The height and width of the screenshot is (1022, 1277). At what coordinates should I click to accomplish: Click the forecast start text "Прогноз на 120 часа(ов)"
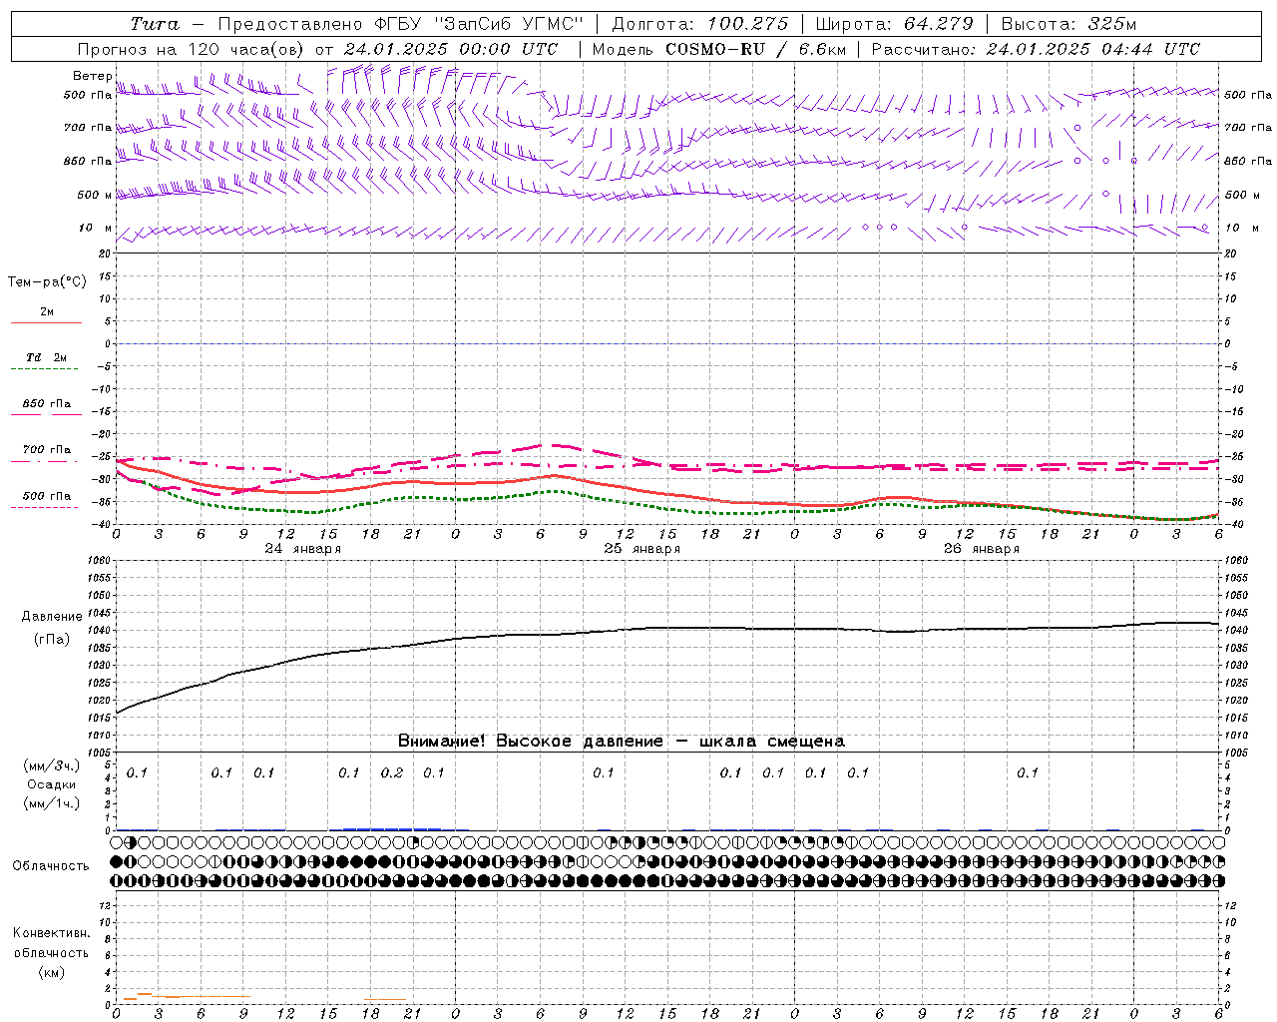193,49
